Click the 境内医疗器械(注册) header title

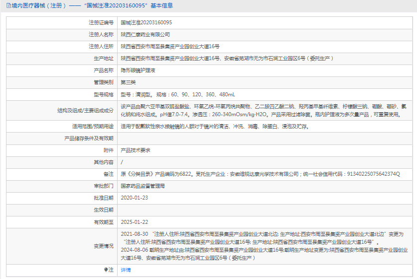(38, 5)
